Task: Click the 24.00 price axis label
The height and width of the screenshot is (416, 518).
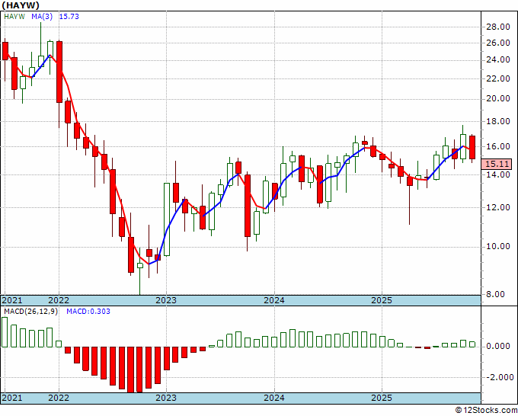Action: pyautogui.click(x=498, y=59)
